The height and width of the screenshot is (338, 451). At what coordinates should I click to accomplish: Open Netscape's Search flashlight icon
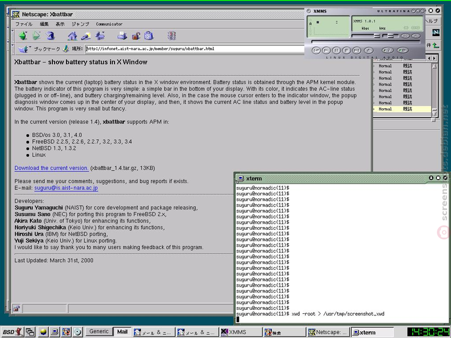pyautogui.click(x=86, y=36)
